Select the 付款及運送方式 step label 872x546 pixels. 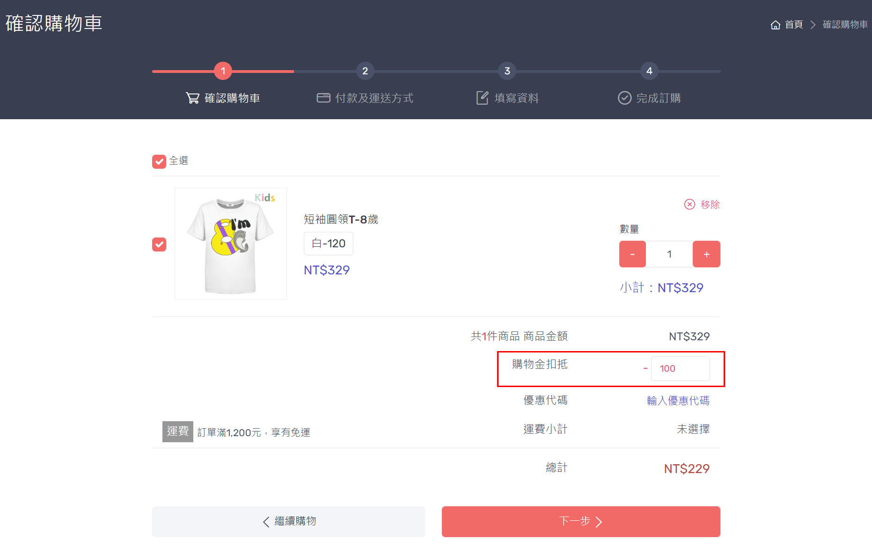click(374, 98)
